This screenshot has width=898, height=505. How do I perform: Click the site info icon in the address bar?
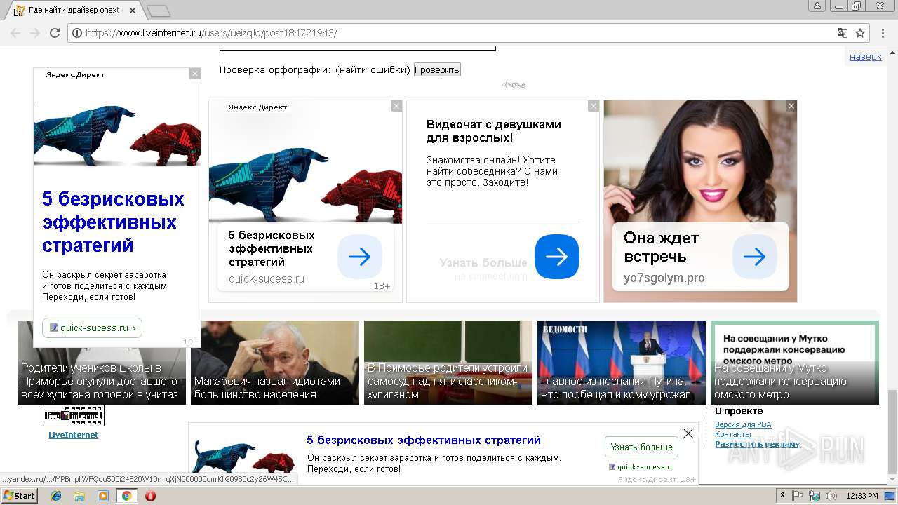click(77, 33)
